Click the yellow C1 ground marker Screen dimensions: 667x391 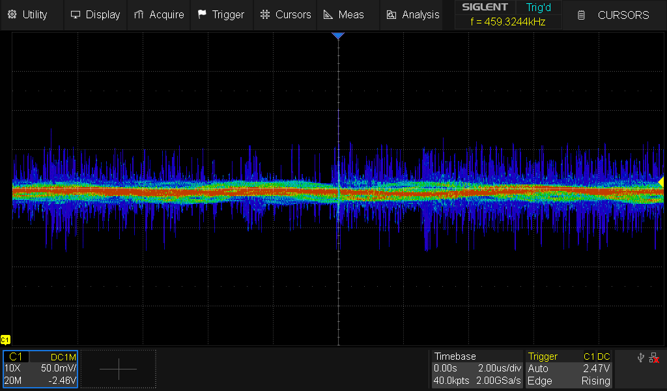[5, 340]
